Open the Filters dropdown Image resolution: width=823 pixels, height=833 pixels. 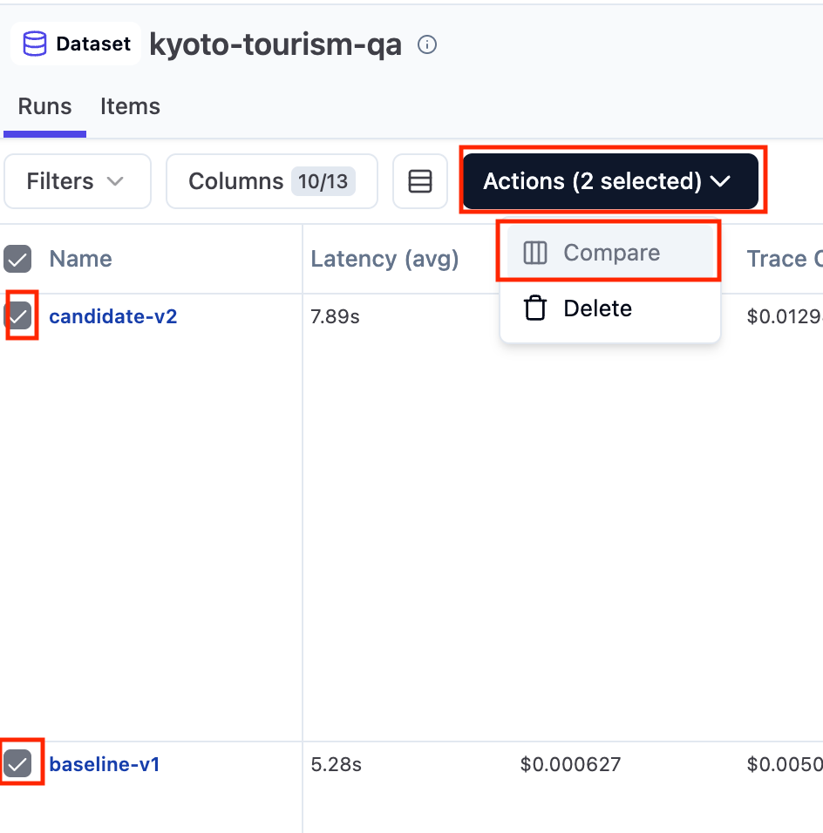pos(77,181)
